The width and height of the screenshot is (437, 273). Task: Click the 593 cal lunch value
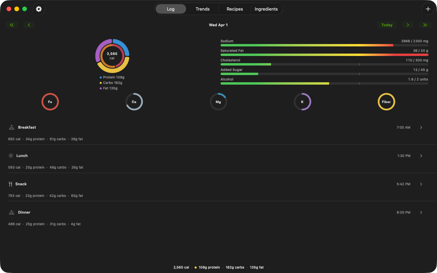[x=14, y=168]
